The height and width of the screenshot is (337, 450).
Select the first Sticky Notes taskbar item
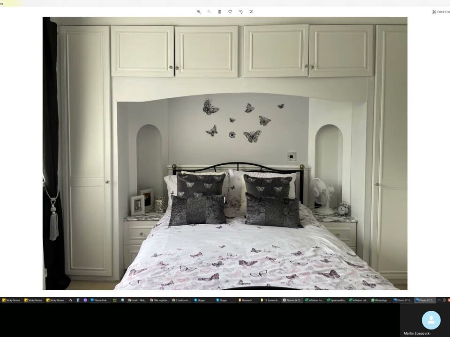[11, 300]
